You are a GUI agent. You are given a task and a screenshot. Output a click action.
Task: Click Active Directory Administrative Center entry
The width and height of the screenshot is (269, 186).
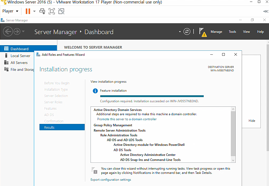pyautogui.click(x=148, y=155)
